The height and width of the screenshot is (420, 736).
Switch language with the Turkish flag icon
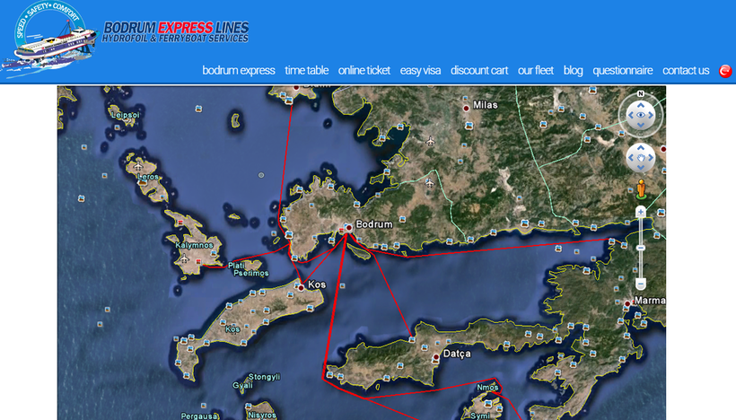click(x=725, y=71)
